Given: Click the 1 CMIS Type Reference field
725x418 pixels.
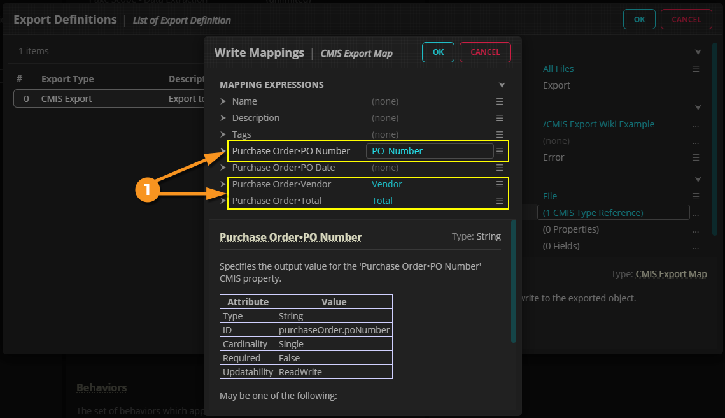Looking at the screenshot, I should pyautogui.click(x=613, y=213).
